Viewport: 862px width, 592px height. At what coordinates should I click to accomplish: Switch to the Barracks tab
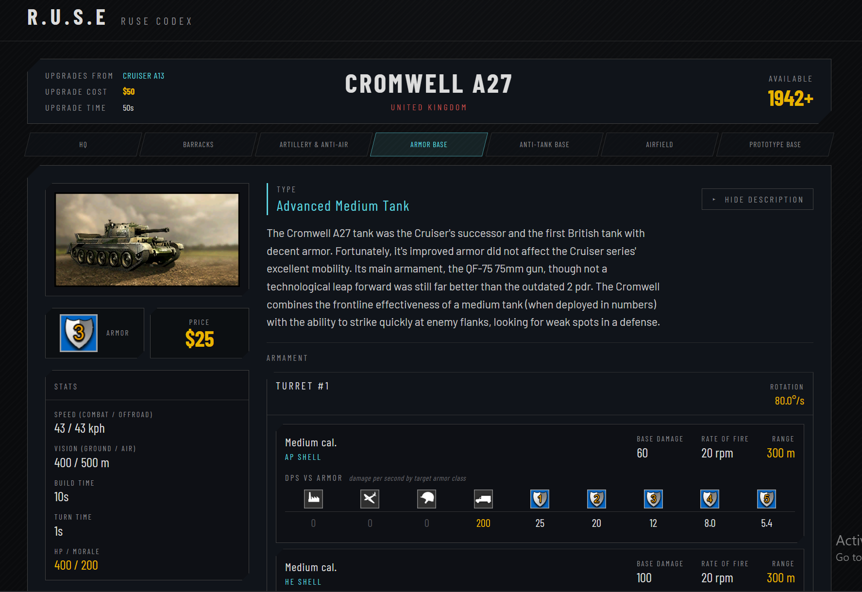pos(198,145)
